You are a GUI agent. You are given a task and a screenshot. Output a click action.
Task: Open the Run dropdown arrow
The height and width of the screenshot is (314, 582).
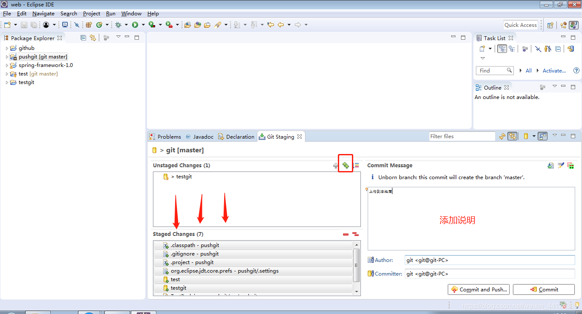[x=143, y=25]
